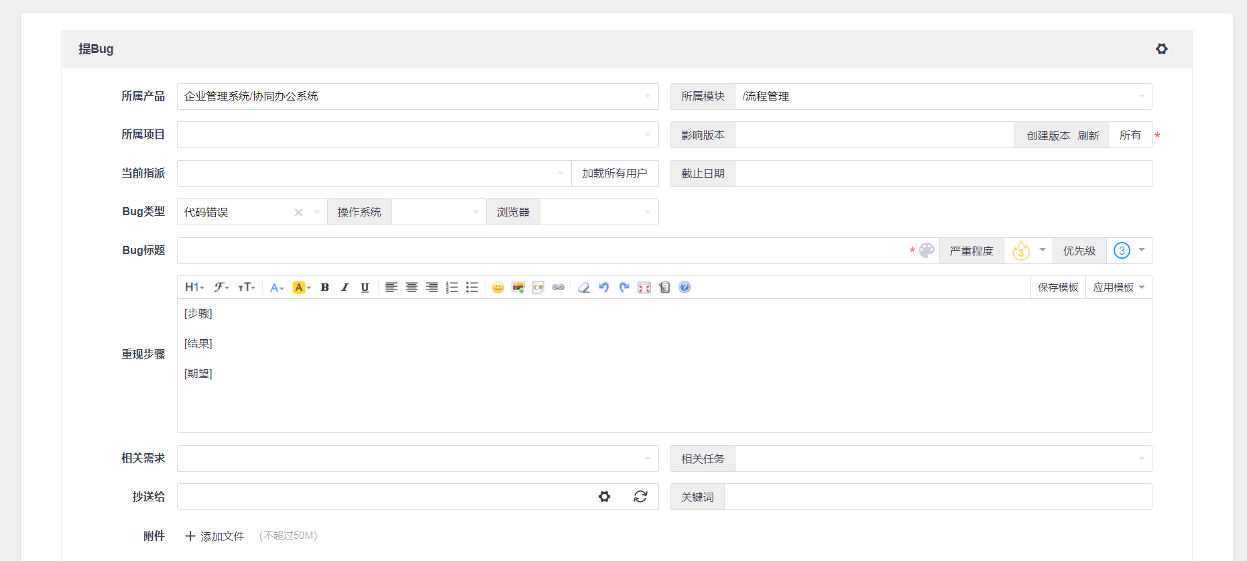Click the refresh icon in 抄送给 field
This screenshot has height=561, width=1247.
[640, 497]
